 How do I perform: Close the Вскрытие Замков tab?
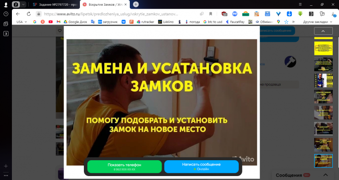[x=126, y=4]
